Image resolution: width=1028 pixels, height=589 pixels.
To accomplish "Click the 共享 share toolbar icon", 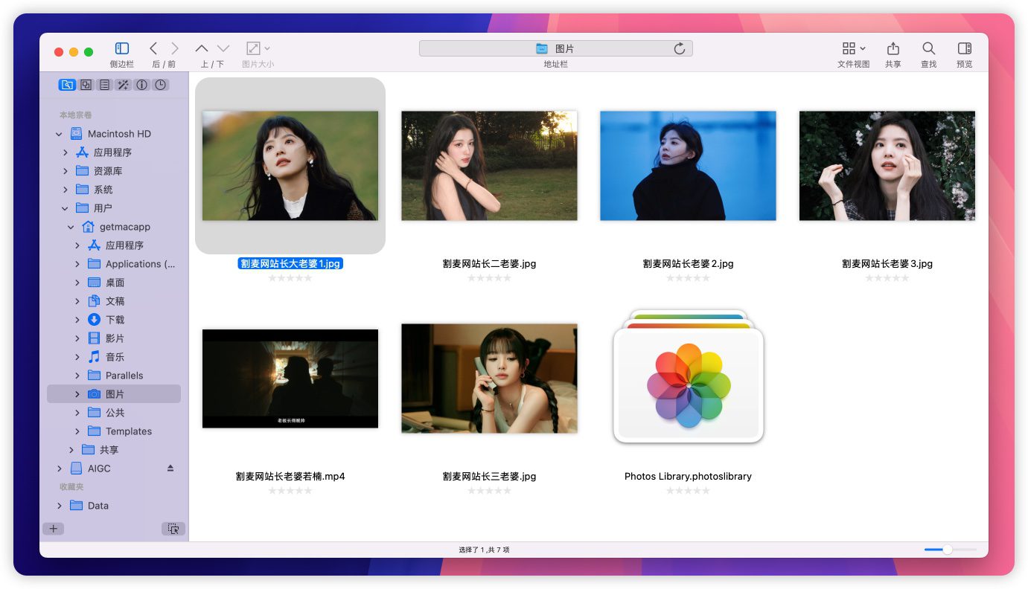I will click(893, 48).
